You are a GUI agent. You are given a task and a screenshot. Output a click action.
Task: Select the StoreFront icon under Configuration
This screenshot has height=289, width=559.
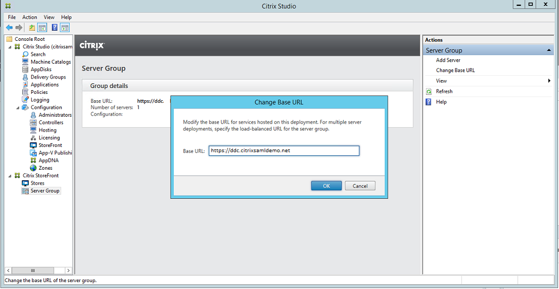pyautogui.click(x=33, y=145)
